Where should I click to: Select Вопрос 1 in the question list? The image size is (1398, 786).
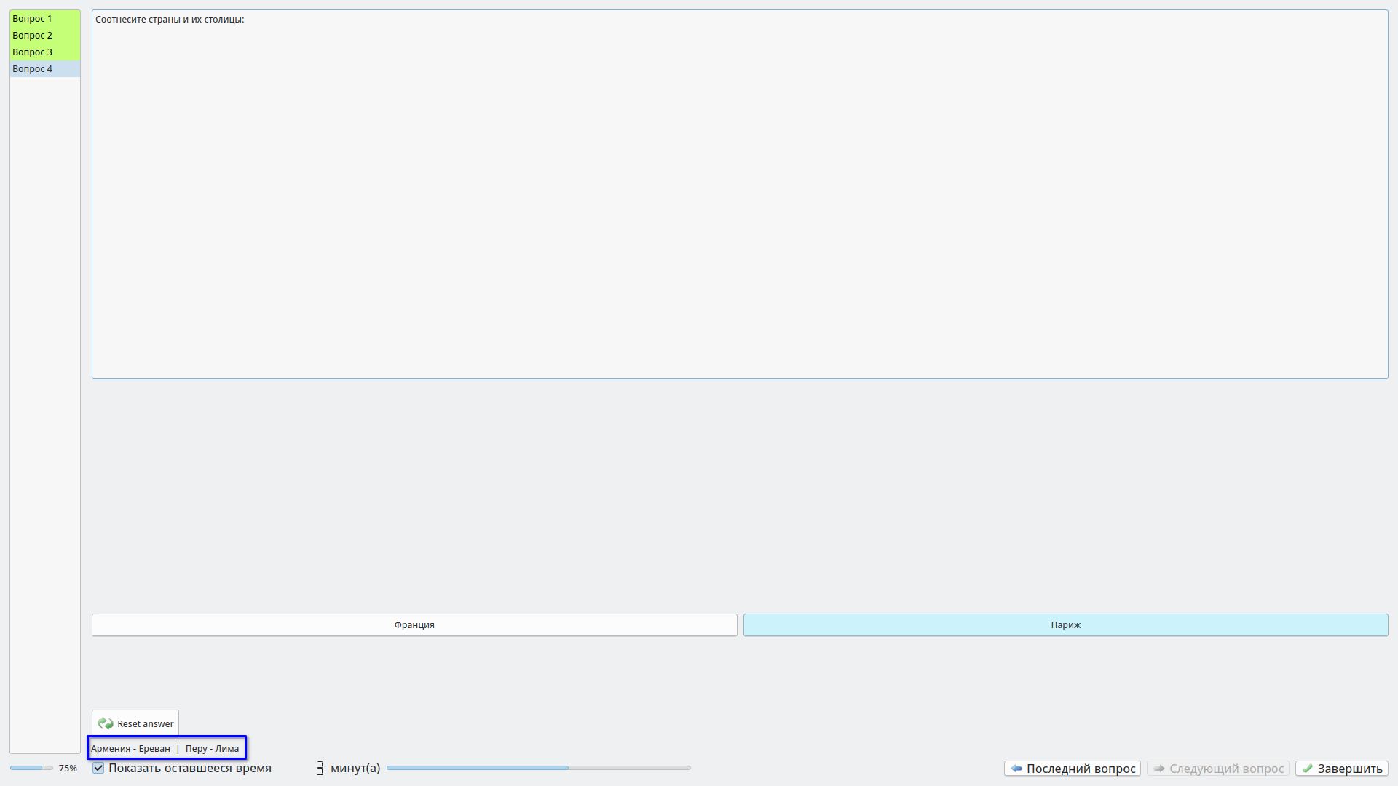[32, 18]
